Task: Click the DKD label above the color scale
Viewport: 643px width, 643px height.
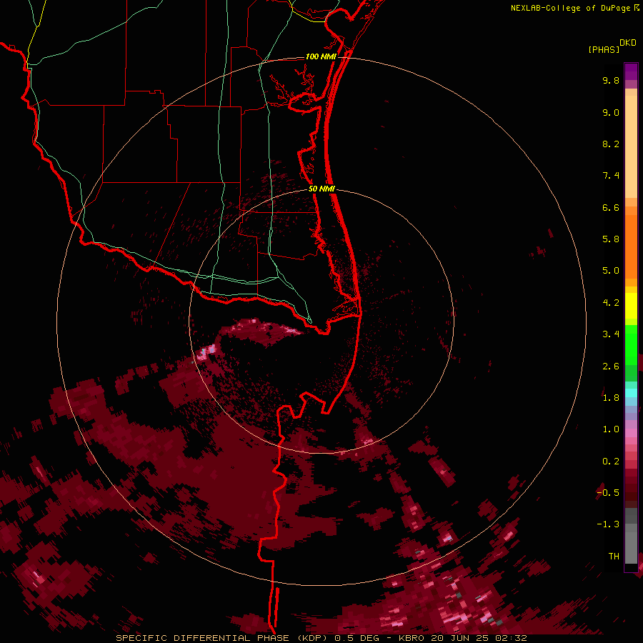Action: 628,43
